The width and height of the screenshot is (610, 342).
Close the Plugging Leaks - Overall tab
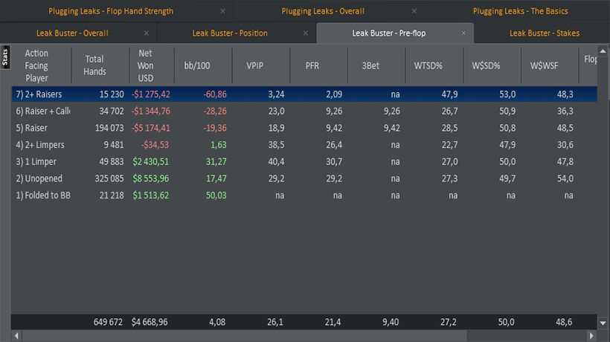pyautogui.click(x=414, y=11)
